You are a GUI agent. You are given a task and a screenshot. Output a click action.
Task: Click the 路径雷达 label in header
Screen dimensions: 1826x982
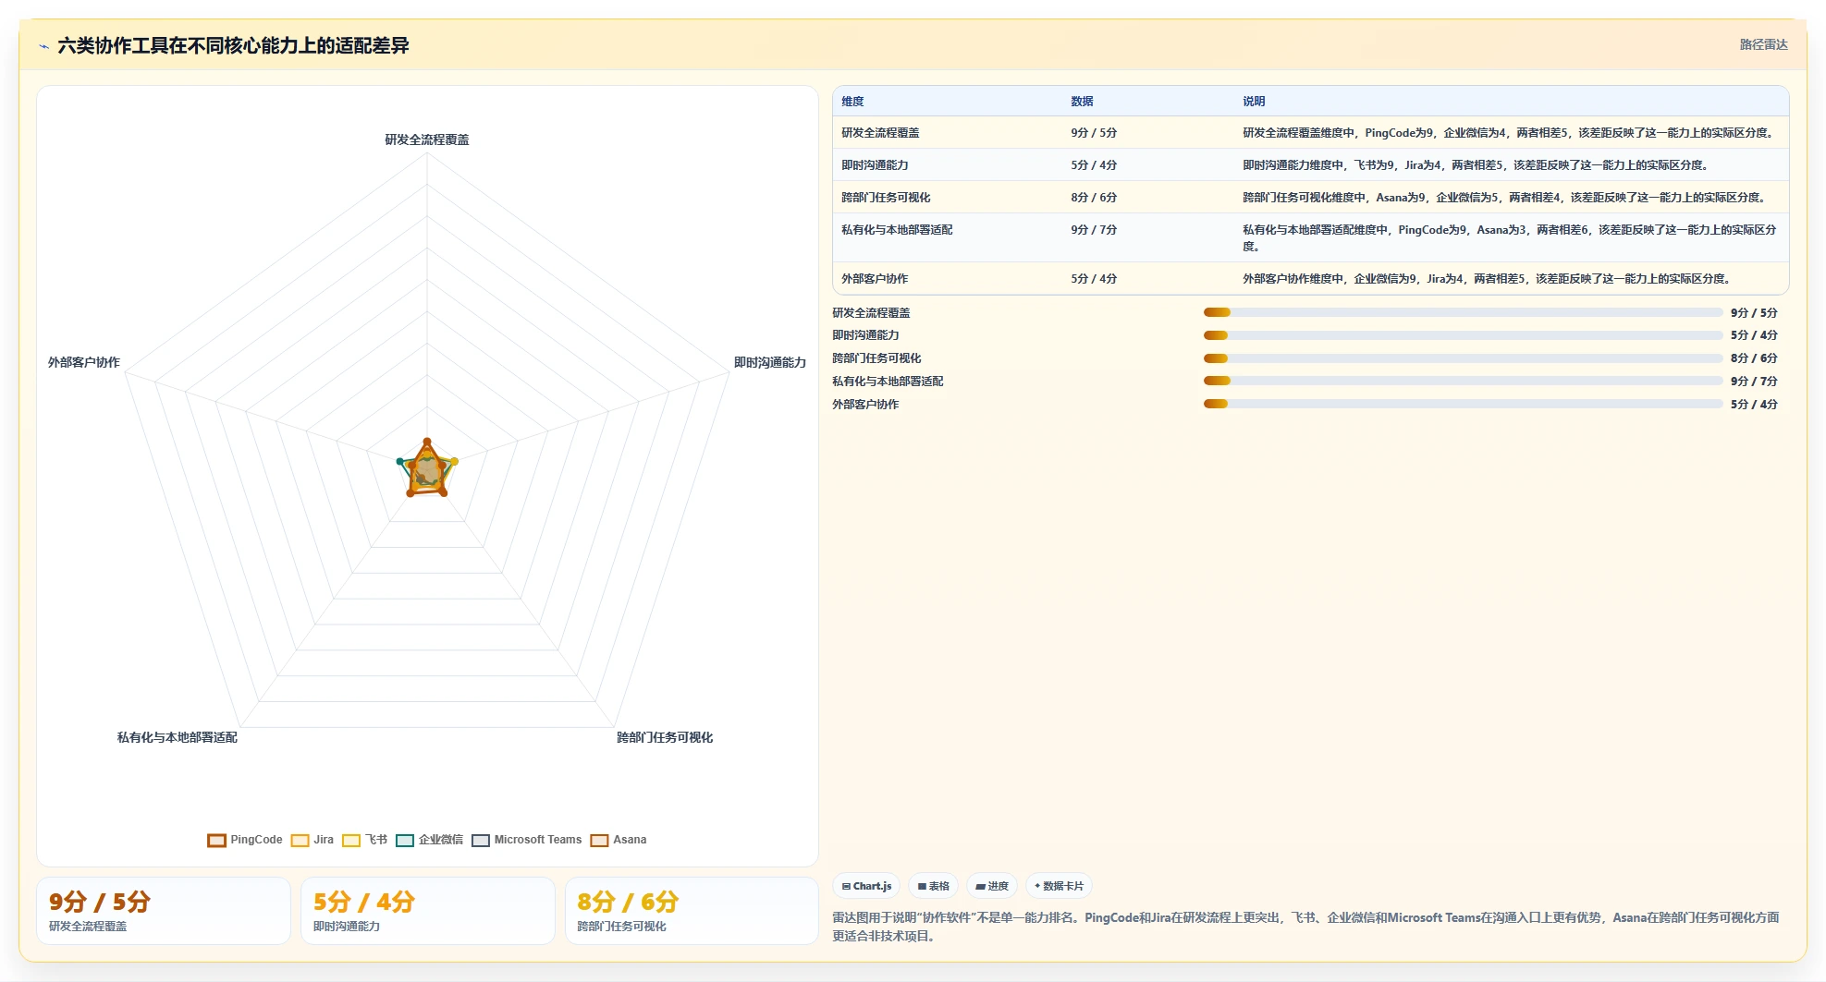coord(1763,44)
